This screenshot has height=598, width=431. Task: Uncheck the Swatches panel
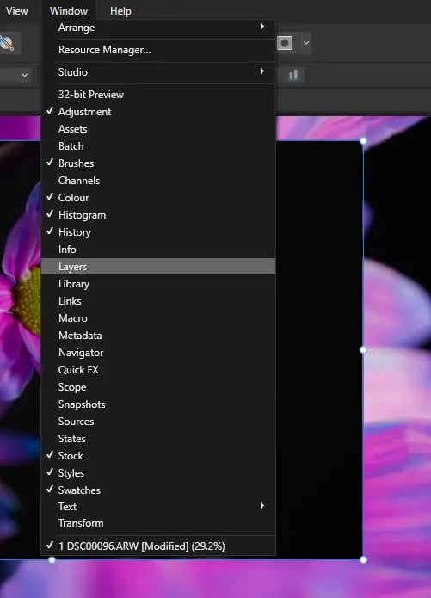[158, 490]
